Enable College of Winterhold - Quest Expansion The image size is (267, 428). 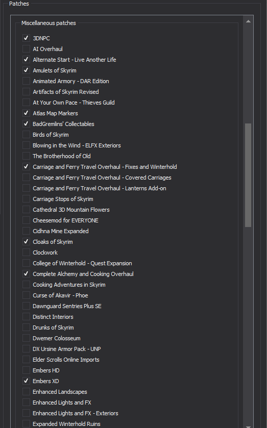point(26,263)
